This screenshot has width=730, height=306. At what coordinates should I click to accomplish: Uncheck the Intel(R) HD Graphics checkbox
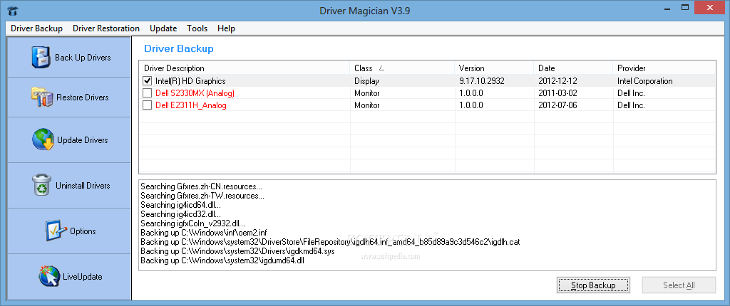pyautogui.click(x=147, y=81)
